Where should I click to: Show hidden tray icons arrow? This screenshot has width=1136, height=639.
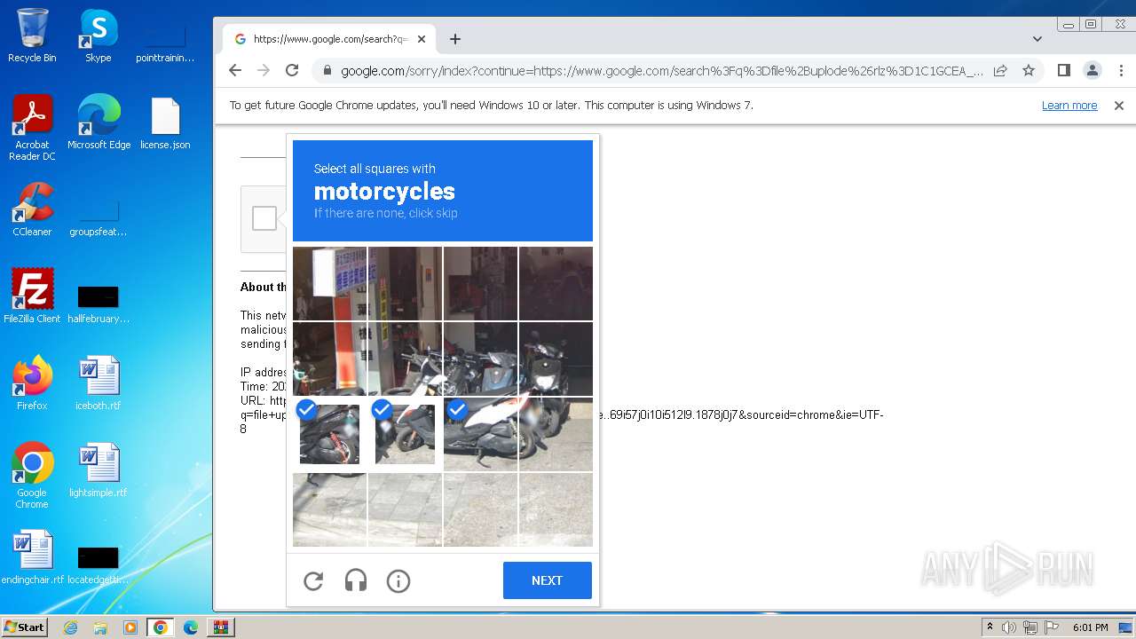coord(990,627)
